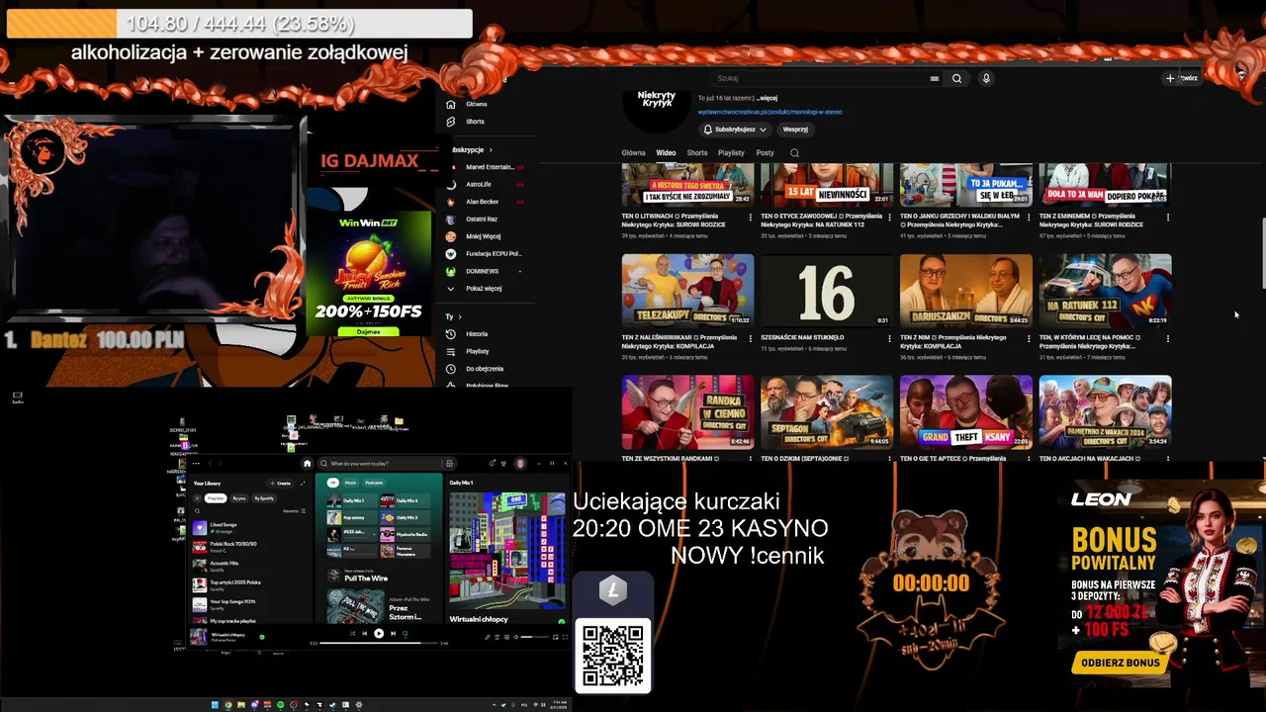The height and width of the screenshot is (712, 1266).
Task: Open Do obejrzenia watch later list
Action: click(475, 369)
